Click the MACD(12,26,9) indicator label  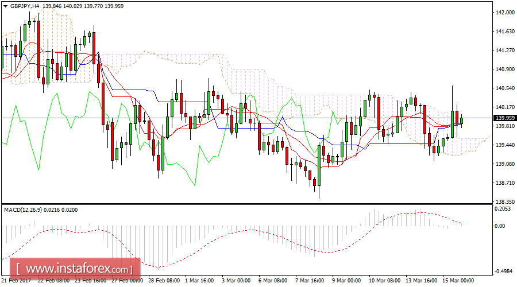(x=23, y=210)
